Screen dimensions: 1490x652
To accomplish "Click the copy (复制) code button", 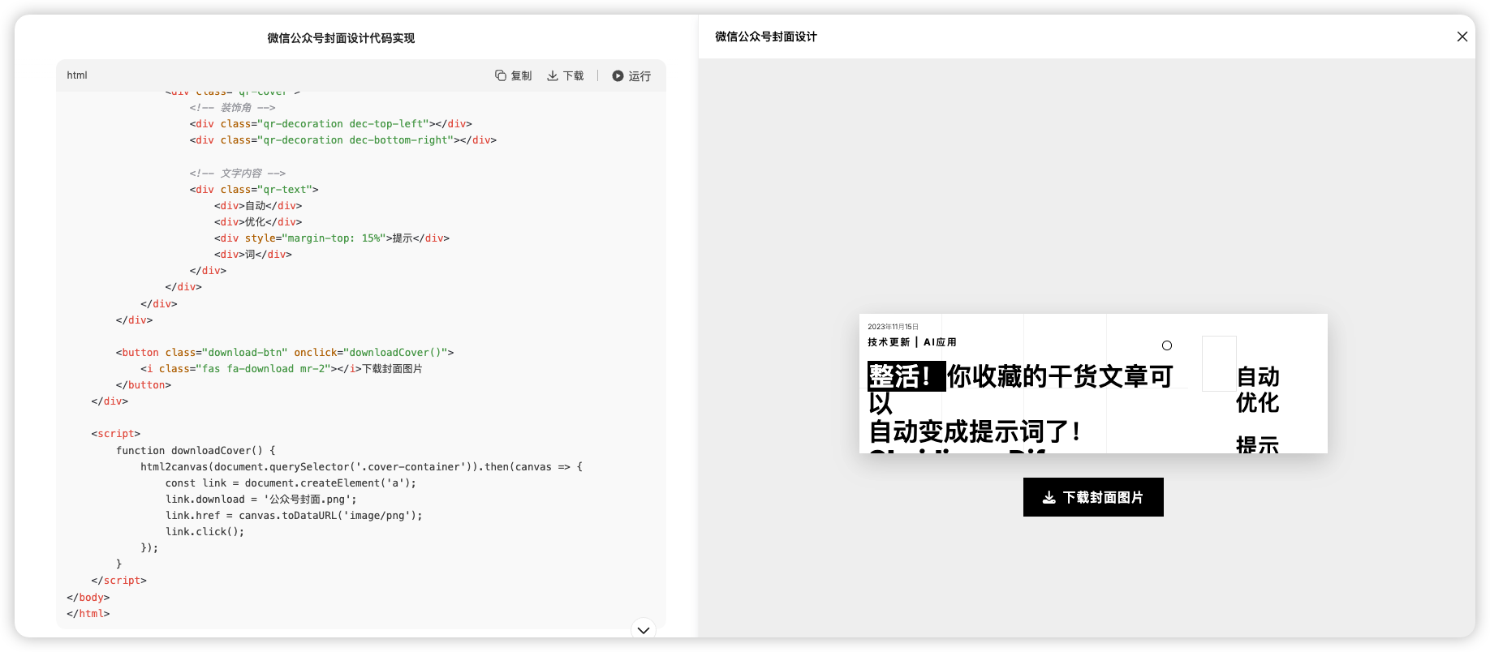I will pyautogui.click(x=513, y=75).
